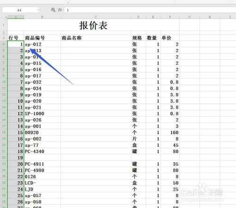Select column A header
This screenshot has height=208, width=236.
tap(16, 17)
